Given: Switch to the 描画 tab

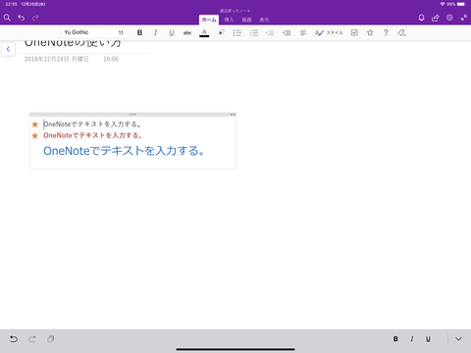Looking at the screenshot, I should pos(246,20).
